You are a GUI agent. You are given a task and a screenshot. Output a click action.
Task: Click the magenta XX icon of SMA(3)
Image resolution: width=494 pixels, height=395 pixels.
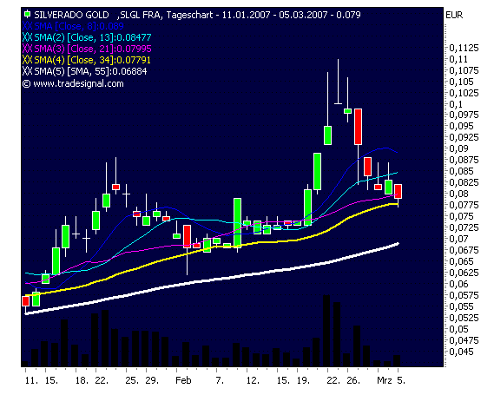click(28, 49)
